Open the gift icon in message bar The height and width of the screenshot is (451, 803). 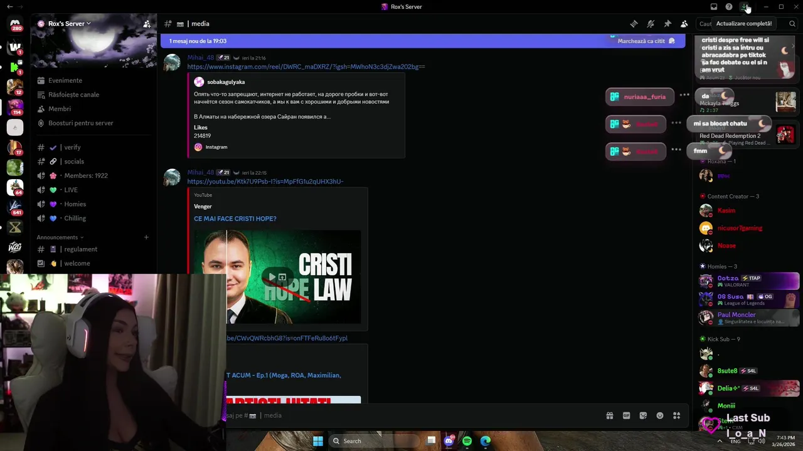[609, 415]
